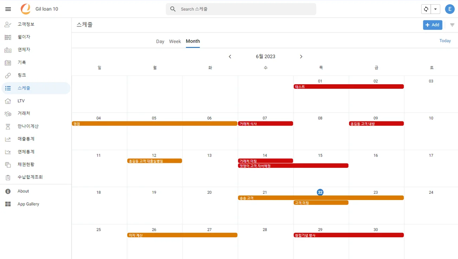Click the 링크 chain icon

pyautogui.click(x=8, y=75)
